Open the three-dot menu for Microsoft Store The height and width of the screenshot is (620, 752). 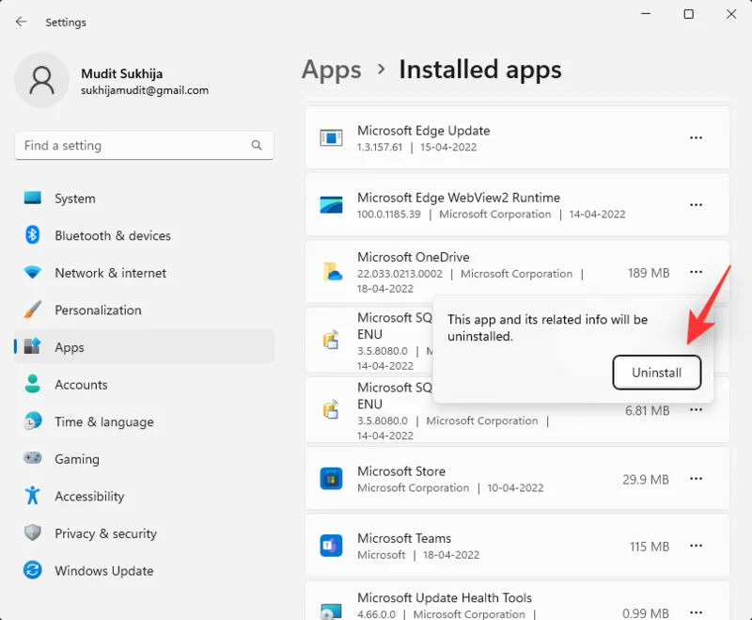(696, 478)
